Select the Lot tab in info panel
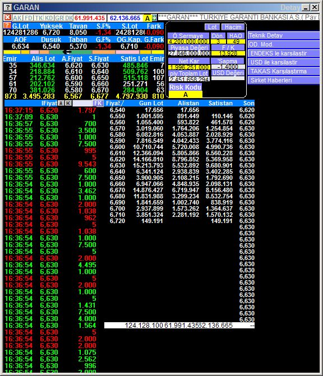The image size is (323, 376). (x=212, y=27)
